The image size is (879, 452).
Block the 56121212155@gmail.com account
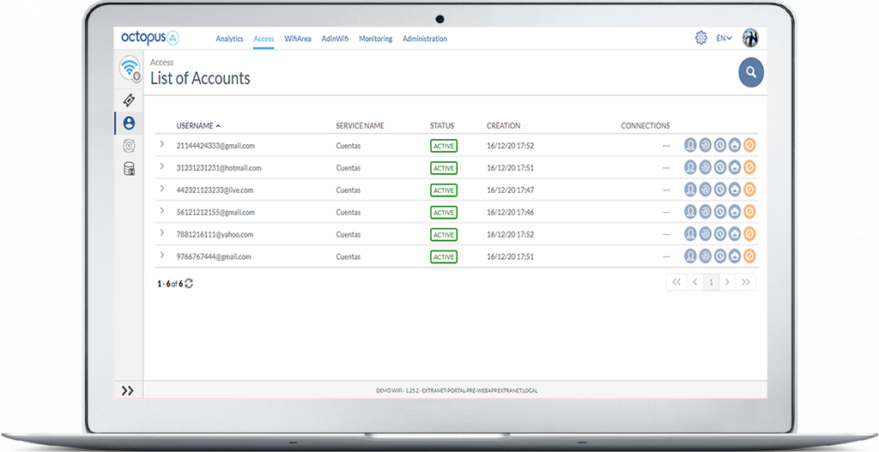click(x=749, y=213)
